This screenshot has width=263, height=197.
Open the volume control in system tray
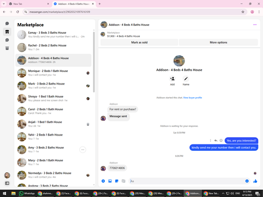(x=232, y=193)
